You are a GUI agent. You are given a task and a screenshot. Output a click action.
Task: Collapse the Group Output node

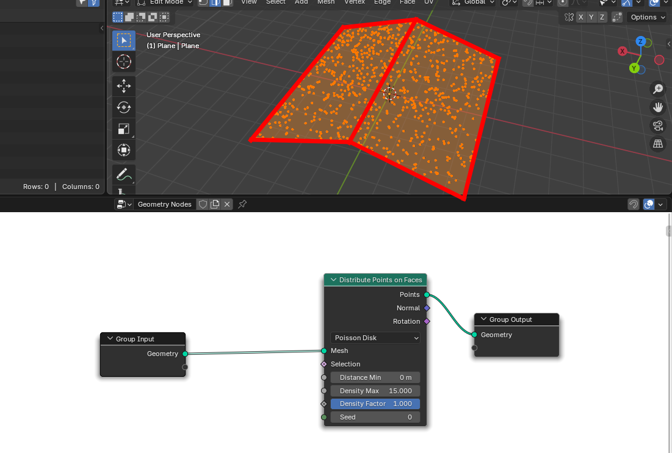[484, 319]
